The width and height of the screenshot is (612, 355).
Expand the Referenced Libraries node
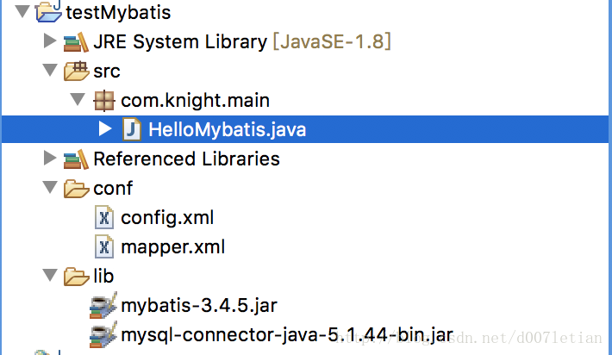tap(50, 158)
